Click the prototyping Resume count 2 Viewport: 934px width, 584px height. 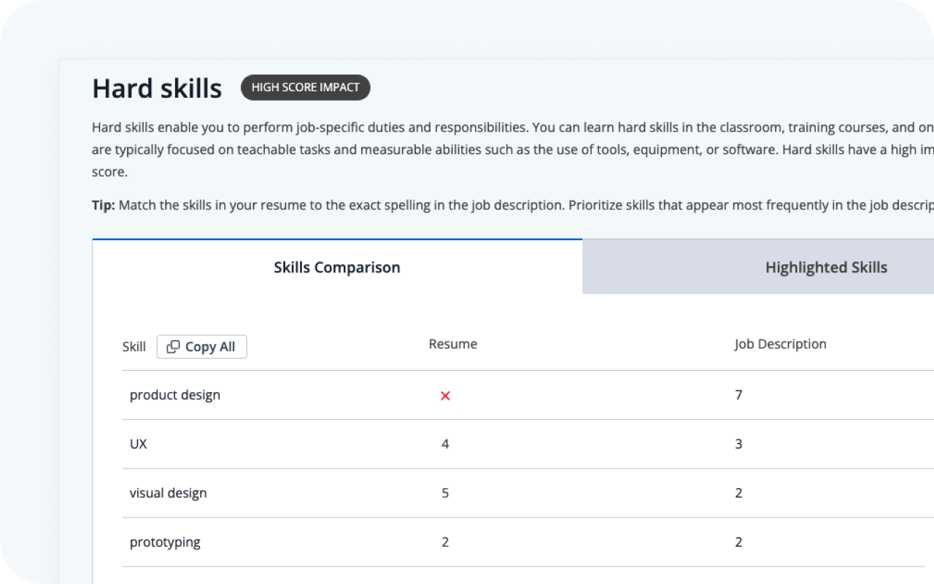(x=445, y=542)
